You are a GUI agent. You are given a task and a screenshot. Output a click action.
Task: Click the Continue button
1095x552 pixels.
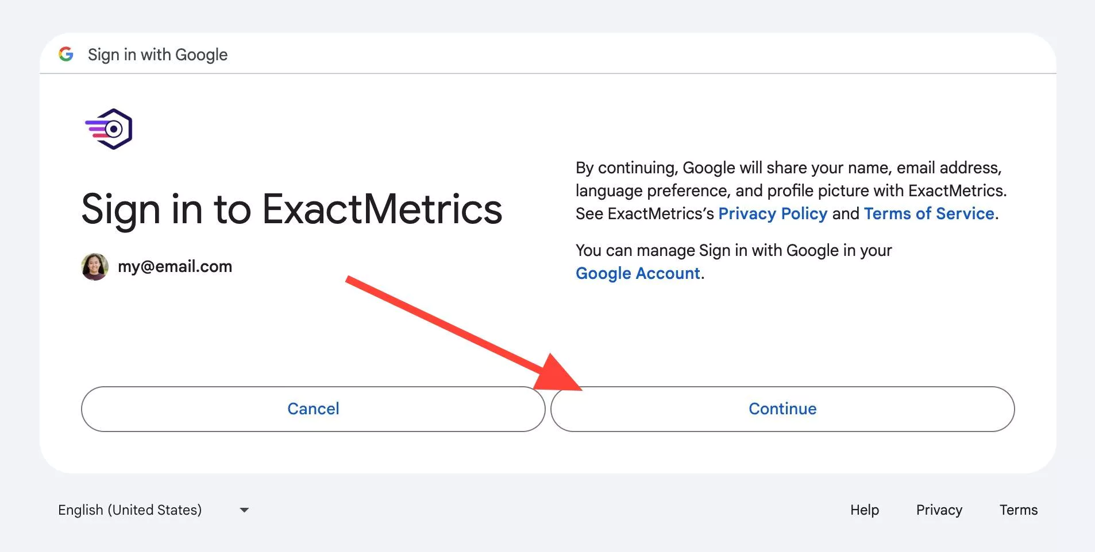782,409
